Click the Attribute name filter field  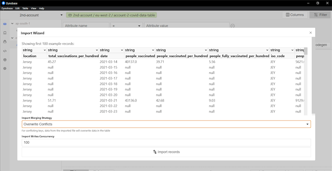pos(86,25)
